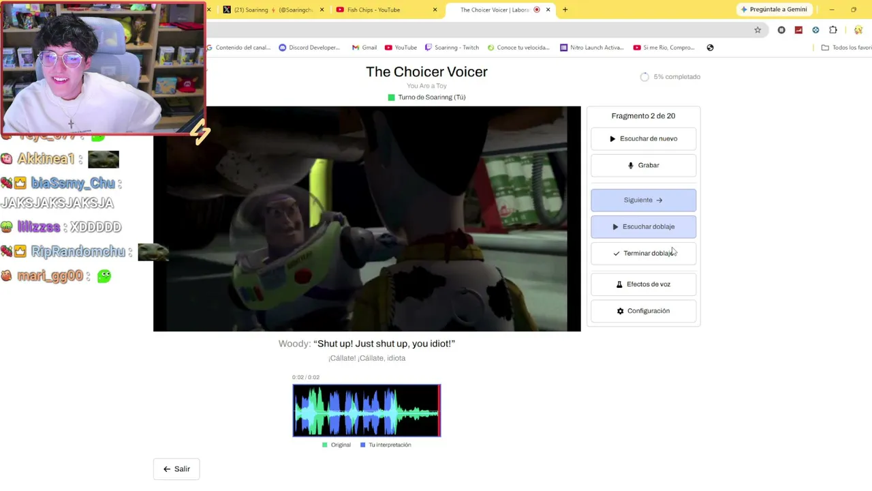Select The Choicer Voicer browser tab
Image resolution: width=872 pixels, height=491 pixels.
(499, 10)
